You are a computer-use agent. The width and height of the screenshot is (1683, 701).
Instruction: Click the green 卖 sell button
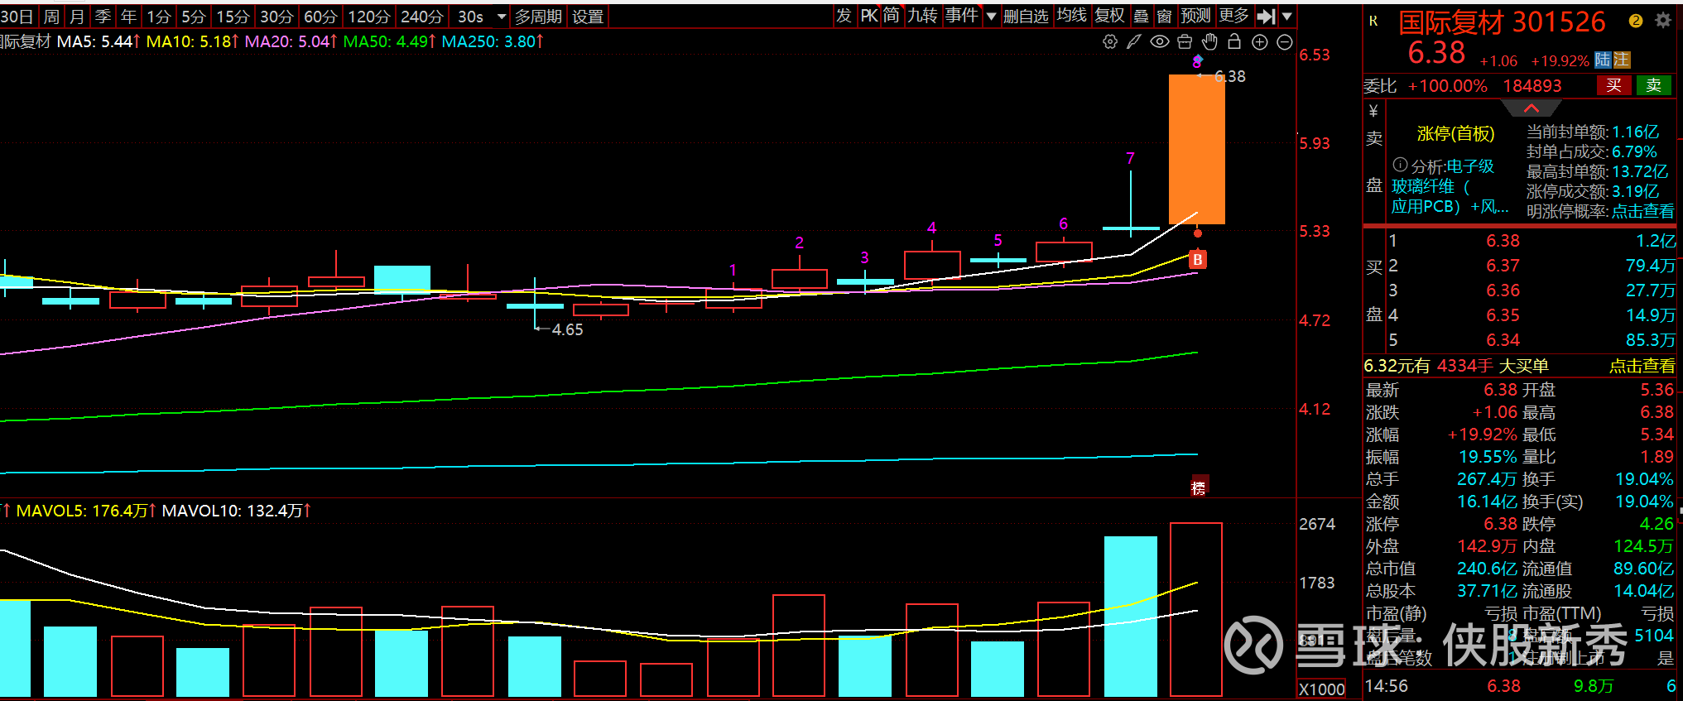[x=1653, y=85]
